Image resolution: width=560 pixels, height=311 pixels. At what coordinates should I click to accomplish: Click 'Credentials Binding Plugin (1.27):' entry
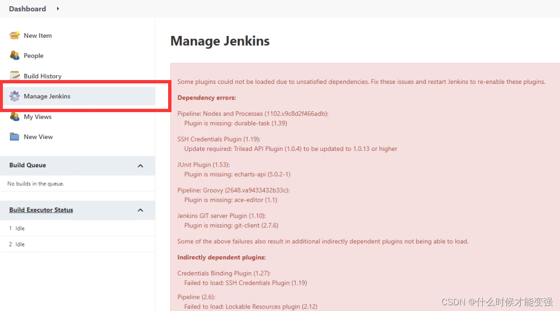(x=224, y=273)
